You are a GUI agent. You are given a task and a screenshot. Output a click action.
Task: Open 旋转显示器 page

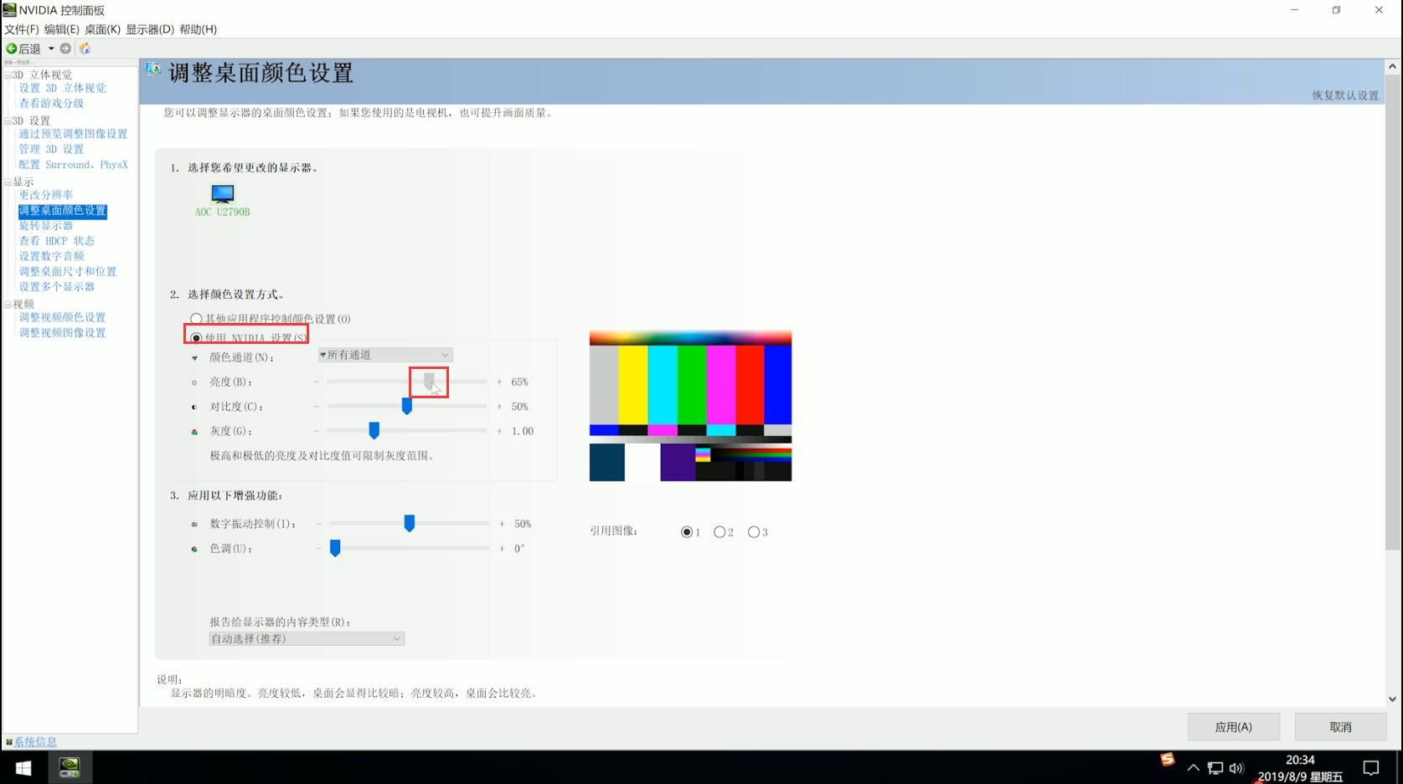(46, 226)
